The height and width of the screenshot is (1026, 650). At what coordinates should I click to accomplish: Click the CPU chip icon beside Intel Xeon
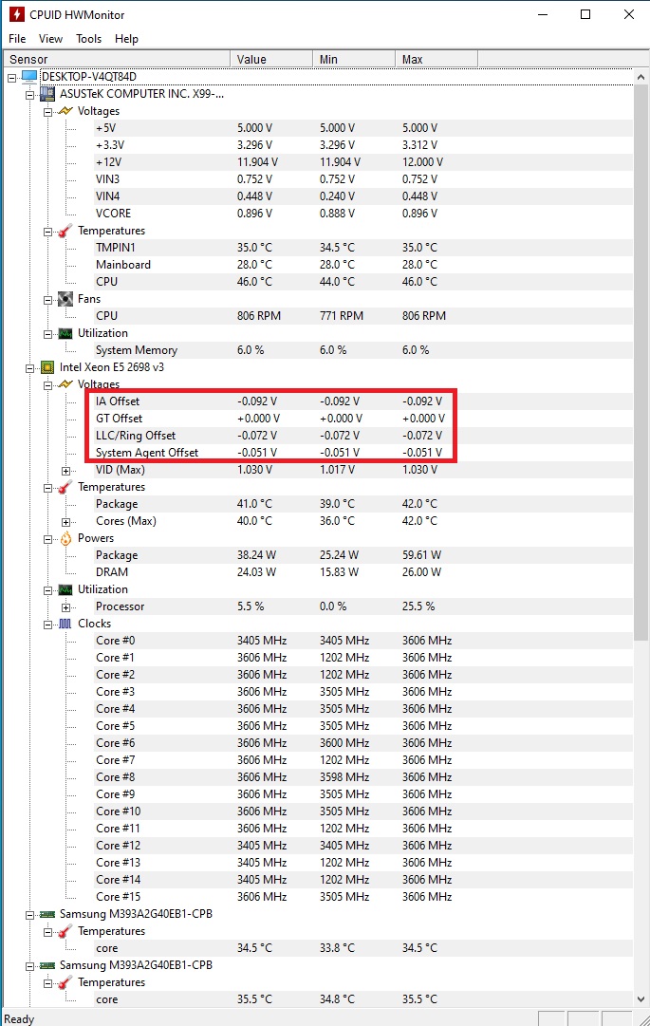point(47,367)
